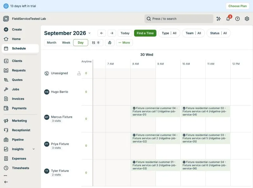The width and height of the screenshot is (253, 188).
Task: Click Priya Fixture 3 visits badge
Action: point(57,148)
